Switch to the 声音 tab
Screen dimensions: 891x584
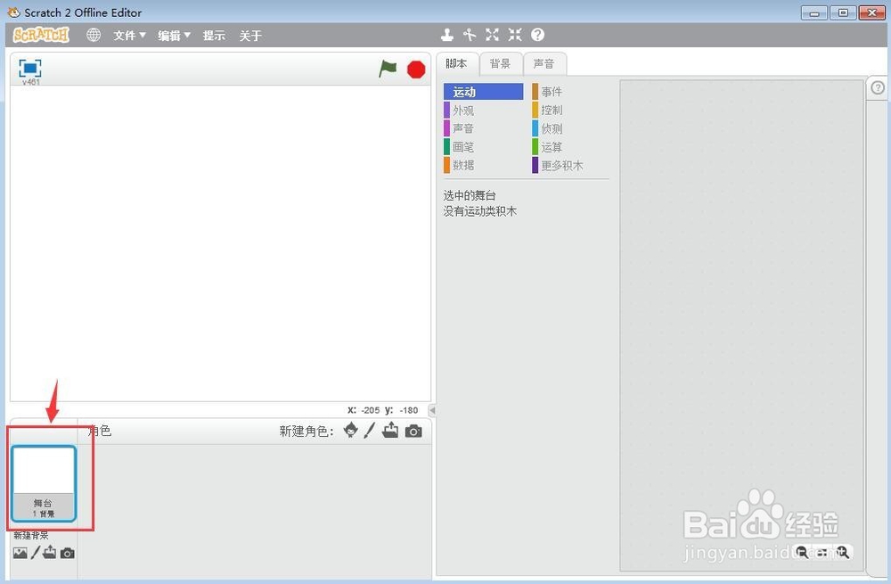[x=544, y=63]
